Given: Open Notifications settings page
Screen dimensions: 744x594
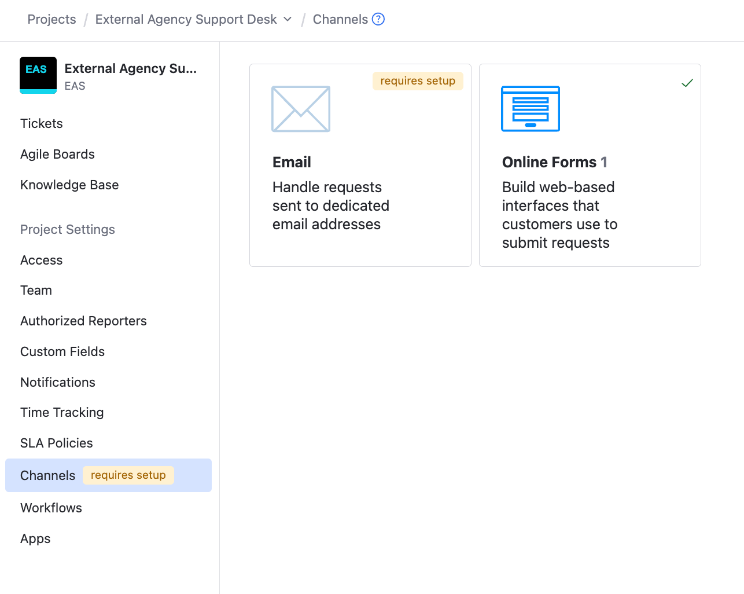Looking at the screenshot, I should tap(58, 382).
